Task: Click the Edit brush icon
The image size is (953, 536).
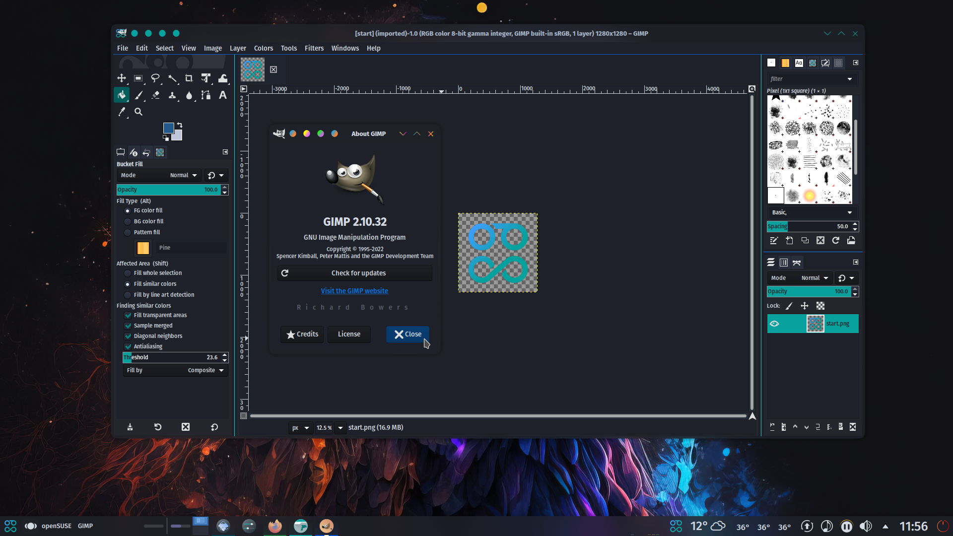Action: click(x=774, y=241)
